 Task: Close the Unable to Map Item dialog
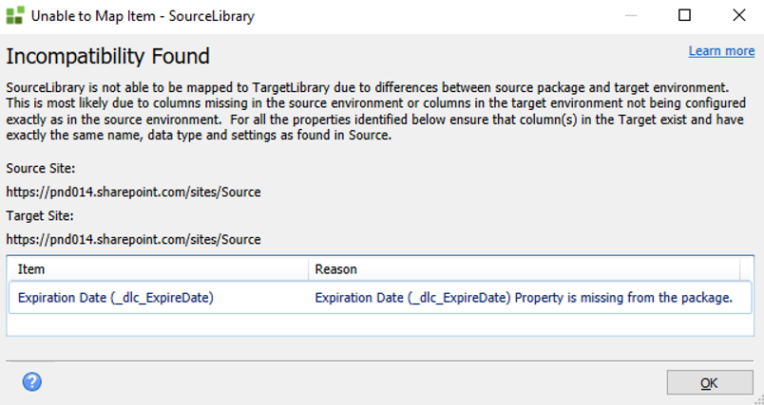point(738,15)
